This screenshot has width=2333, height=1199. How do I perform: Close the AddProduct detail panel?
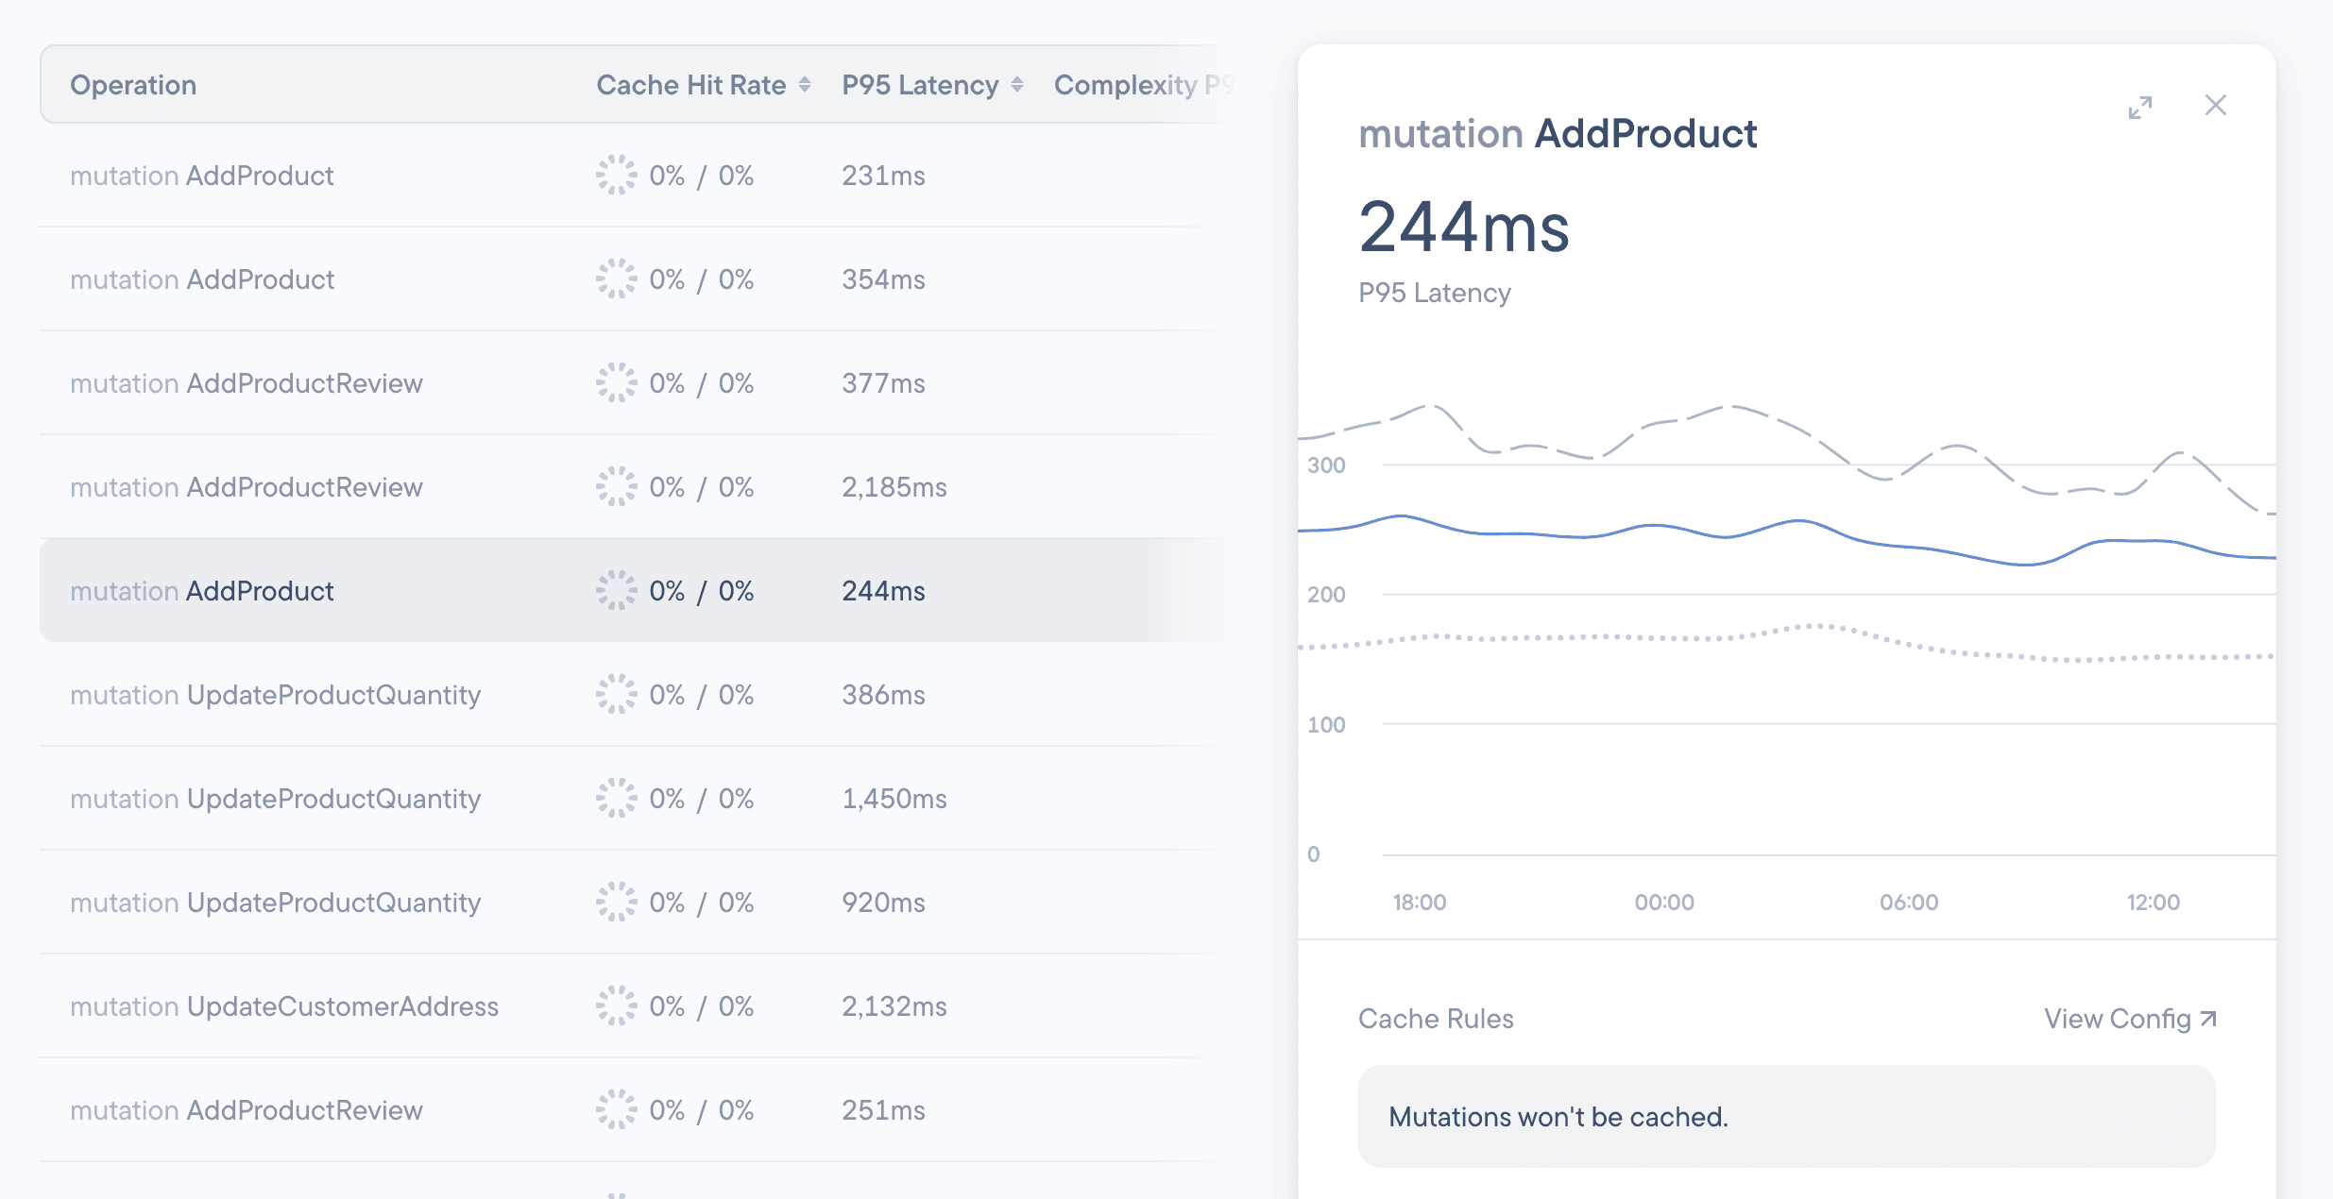pyautogui.click(x=2215, y=105)
